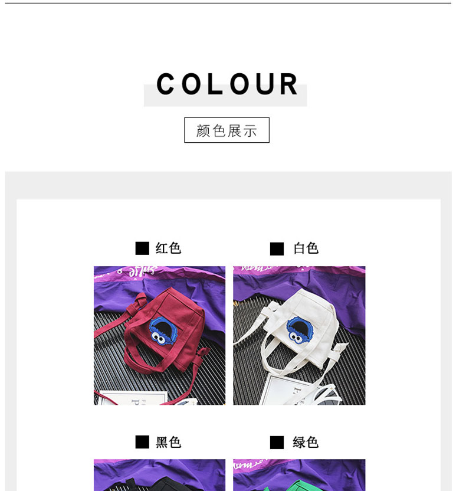Click the black square beside 红色
The width and height of the screenshot is (466, 491).
[142, 248]
